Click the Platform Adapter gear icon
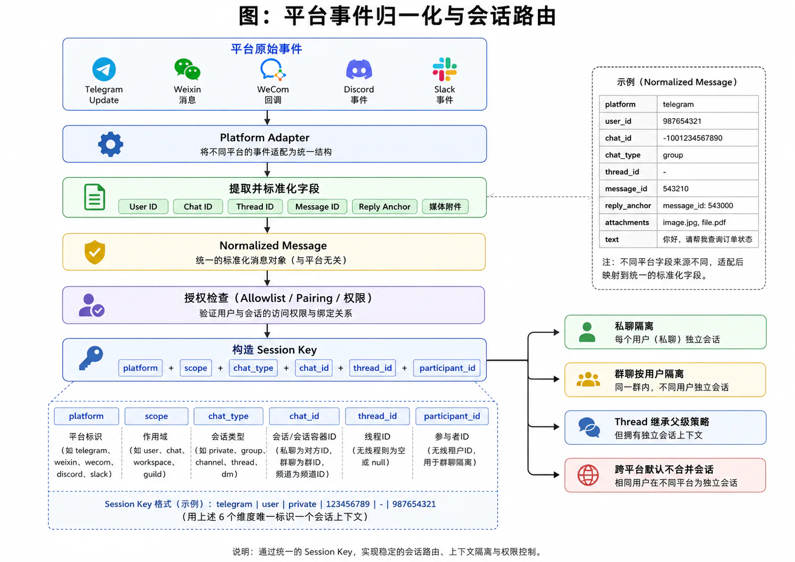 [x=110, y=144]
